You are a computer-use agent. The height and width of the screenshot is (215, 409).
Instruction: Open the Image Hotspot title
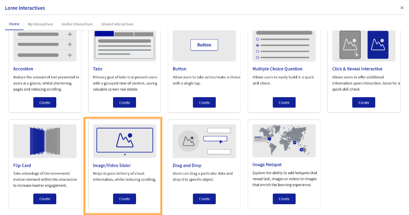267,165
